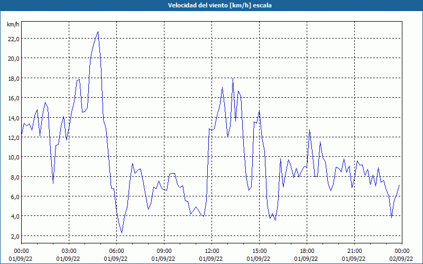Click the 18:00 time label on the x-axis
The image size is (423, 264).
pyautogui.click(x=307, y=251)
